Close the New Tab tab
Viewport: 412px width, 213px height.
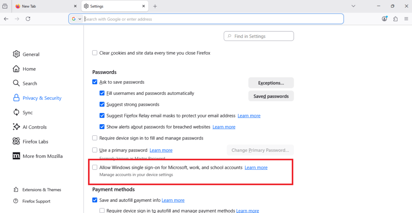tap(75, 6)
